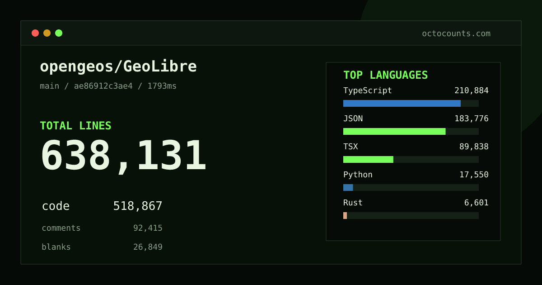Select the 92,415 comments count
Viewport: 542px width, 285px height.
pyautogui.click(x=148, y=228)
